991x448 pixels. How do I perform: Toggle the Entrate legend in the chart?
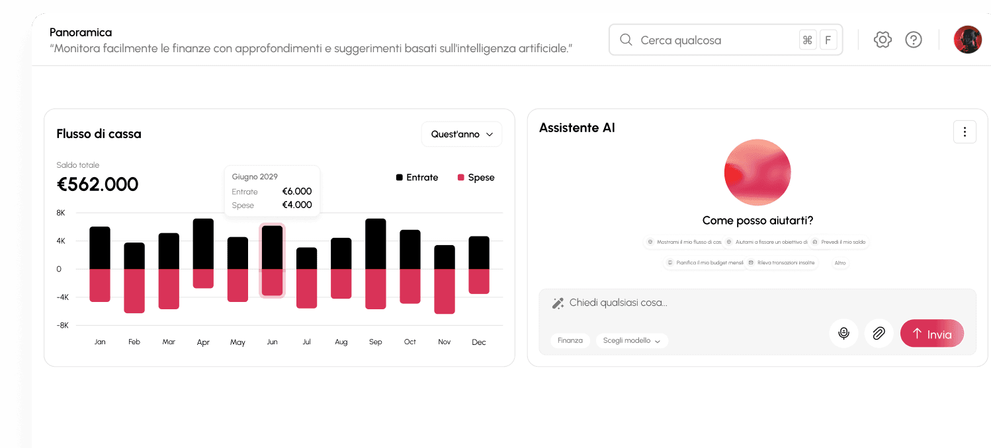coord(417,177)
